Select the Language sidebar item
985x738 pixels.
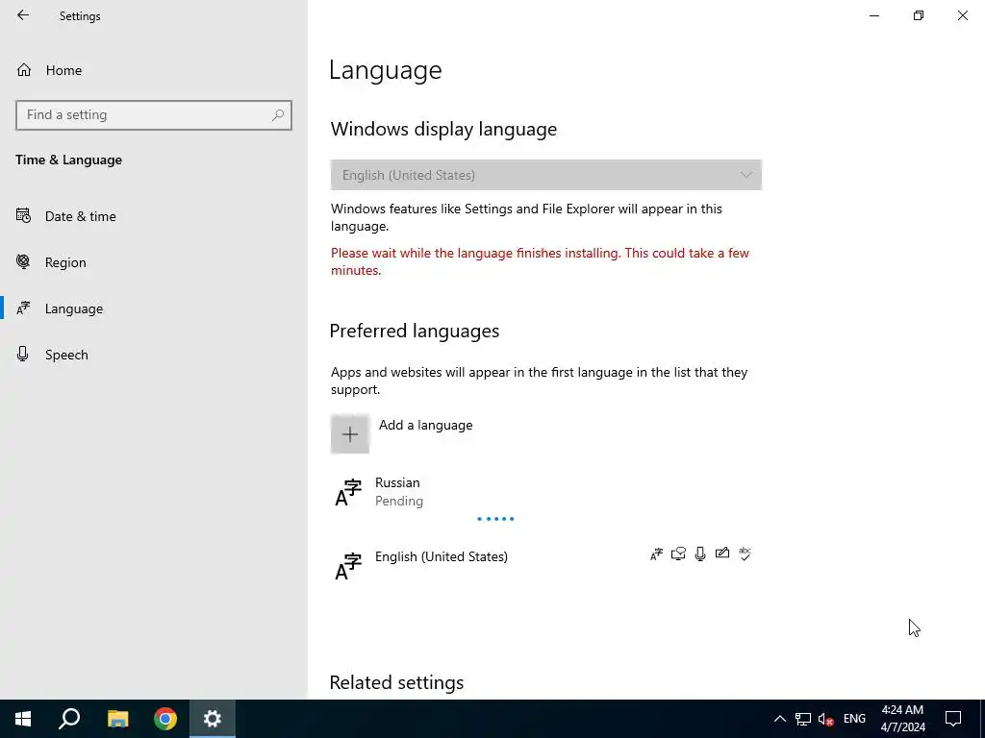tap(154, 308)
